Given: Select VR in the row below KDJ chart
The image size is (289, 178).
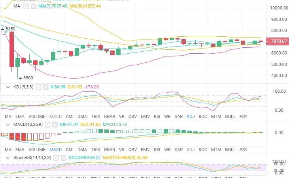Looking at the screenshot, I should [x=122, y=116].
